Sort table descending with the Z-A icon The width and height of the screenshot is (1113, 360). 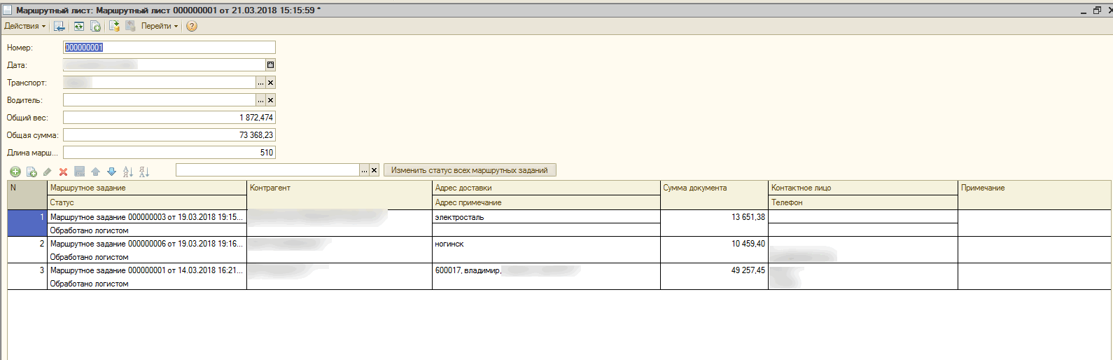(x=144, y=172)
